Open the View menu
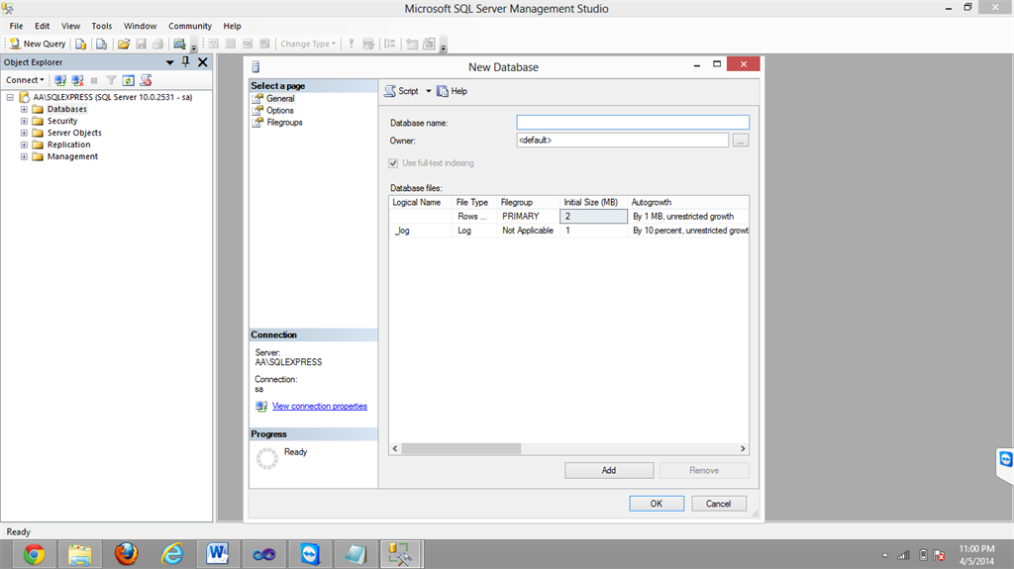The width and height of the screenshot is (1014, 569). [70, 26]
